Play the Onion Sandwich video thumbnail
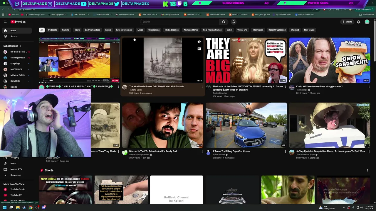376x211 pixels. tap(330, 60)
